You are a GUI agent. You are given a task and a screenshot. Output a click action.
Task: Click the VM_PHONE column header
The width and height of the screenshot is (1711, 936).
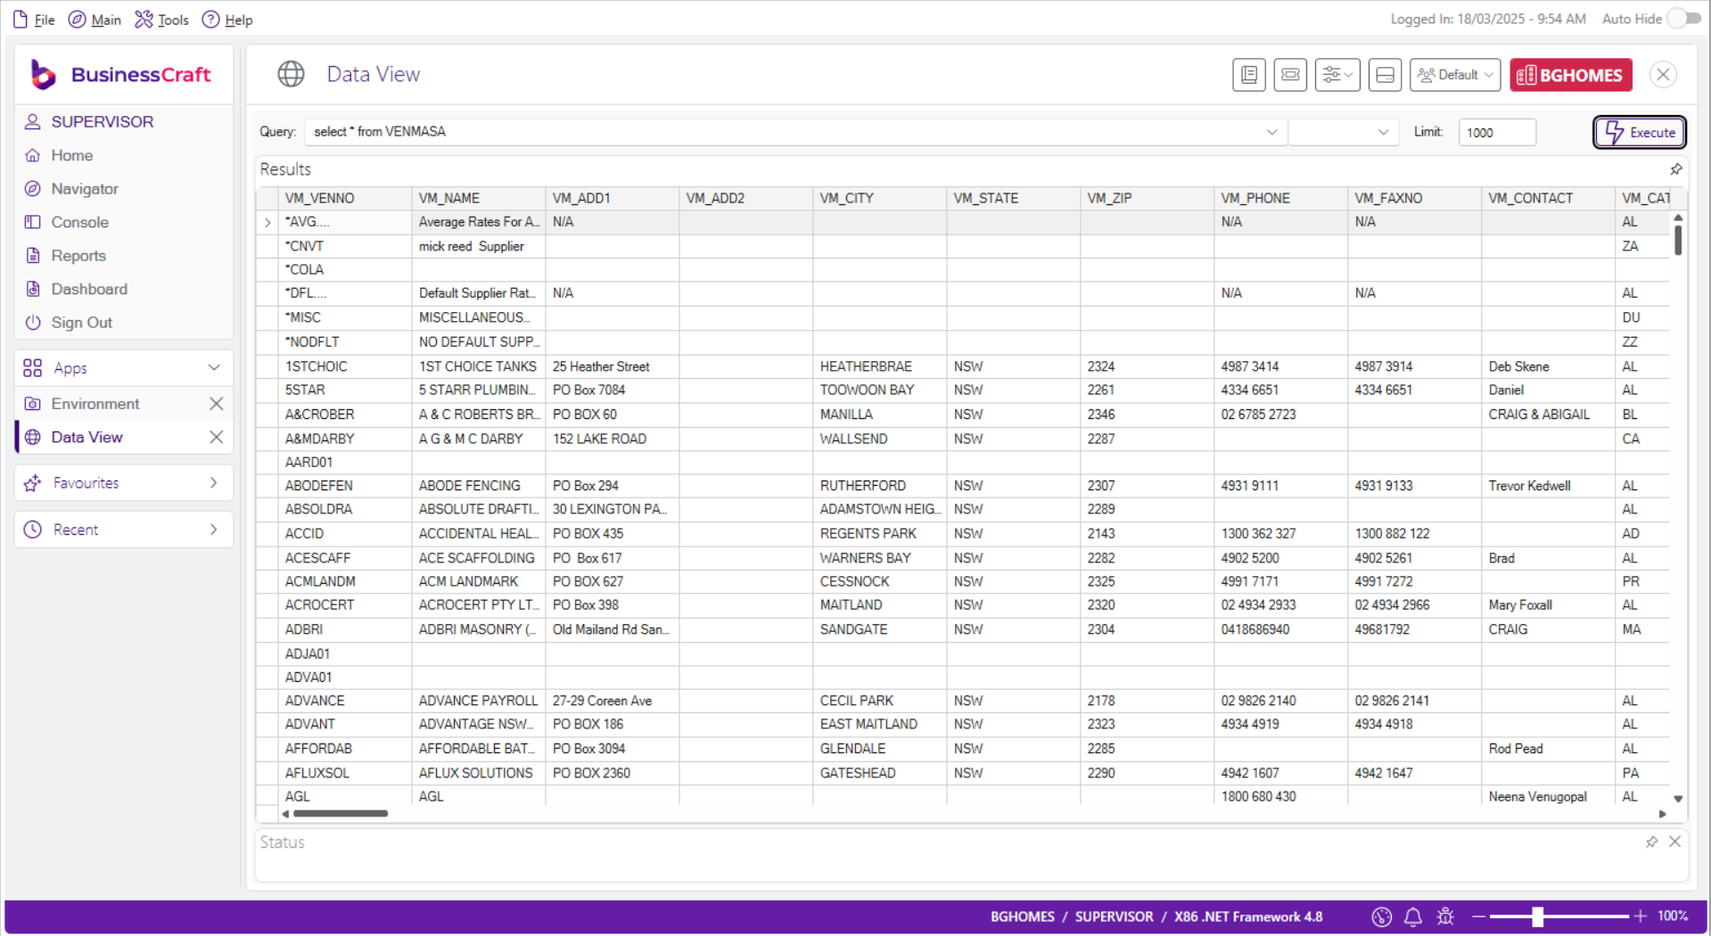pyautogui.click(x=1280, y=198)
